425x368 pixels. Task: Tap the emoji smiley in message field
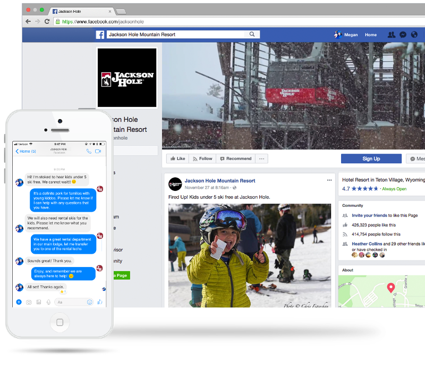point(89,302)
